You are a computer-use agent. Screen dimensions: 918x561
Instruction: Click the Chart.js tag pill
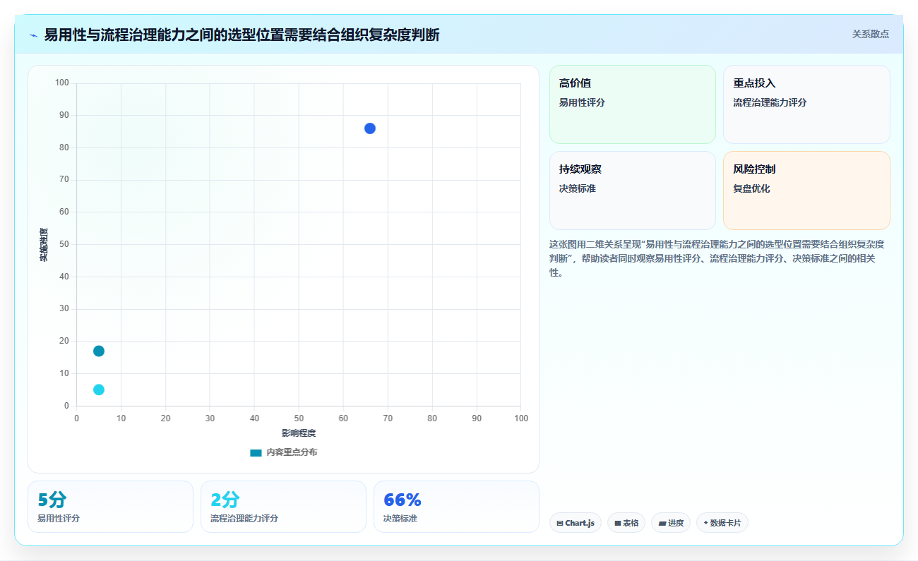point(575,523)
